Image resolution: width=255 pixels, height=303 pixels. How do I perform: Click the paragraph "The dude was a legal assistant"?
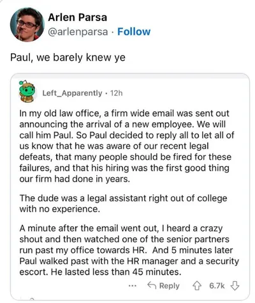point(123,203)
